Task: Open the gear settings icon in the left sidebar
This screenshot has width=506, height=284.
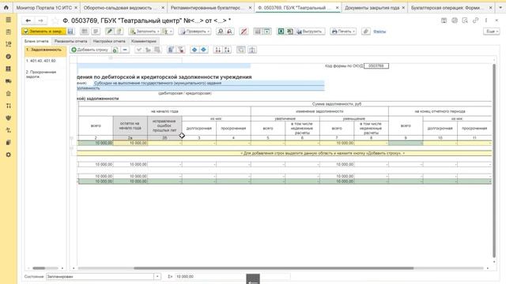Action: coord(9,155)
